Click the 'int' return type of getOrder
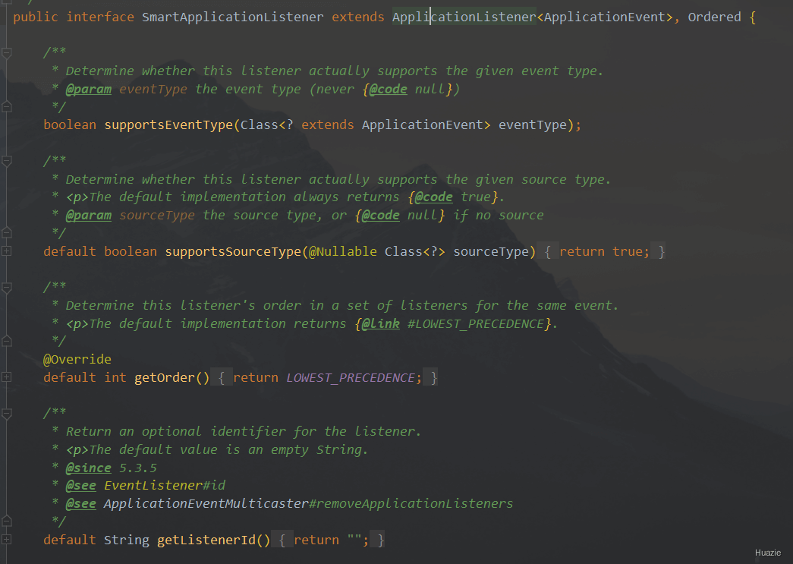The height and width of the screenshot is (564, 793). (115, 377)
